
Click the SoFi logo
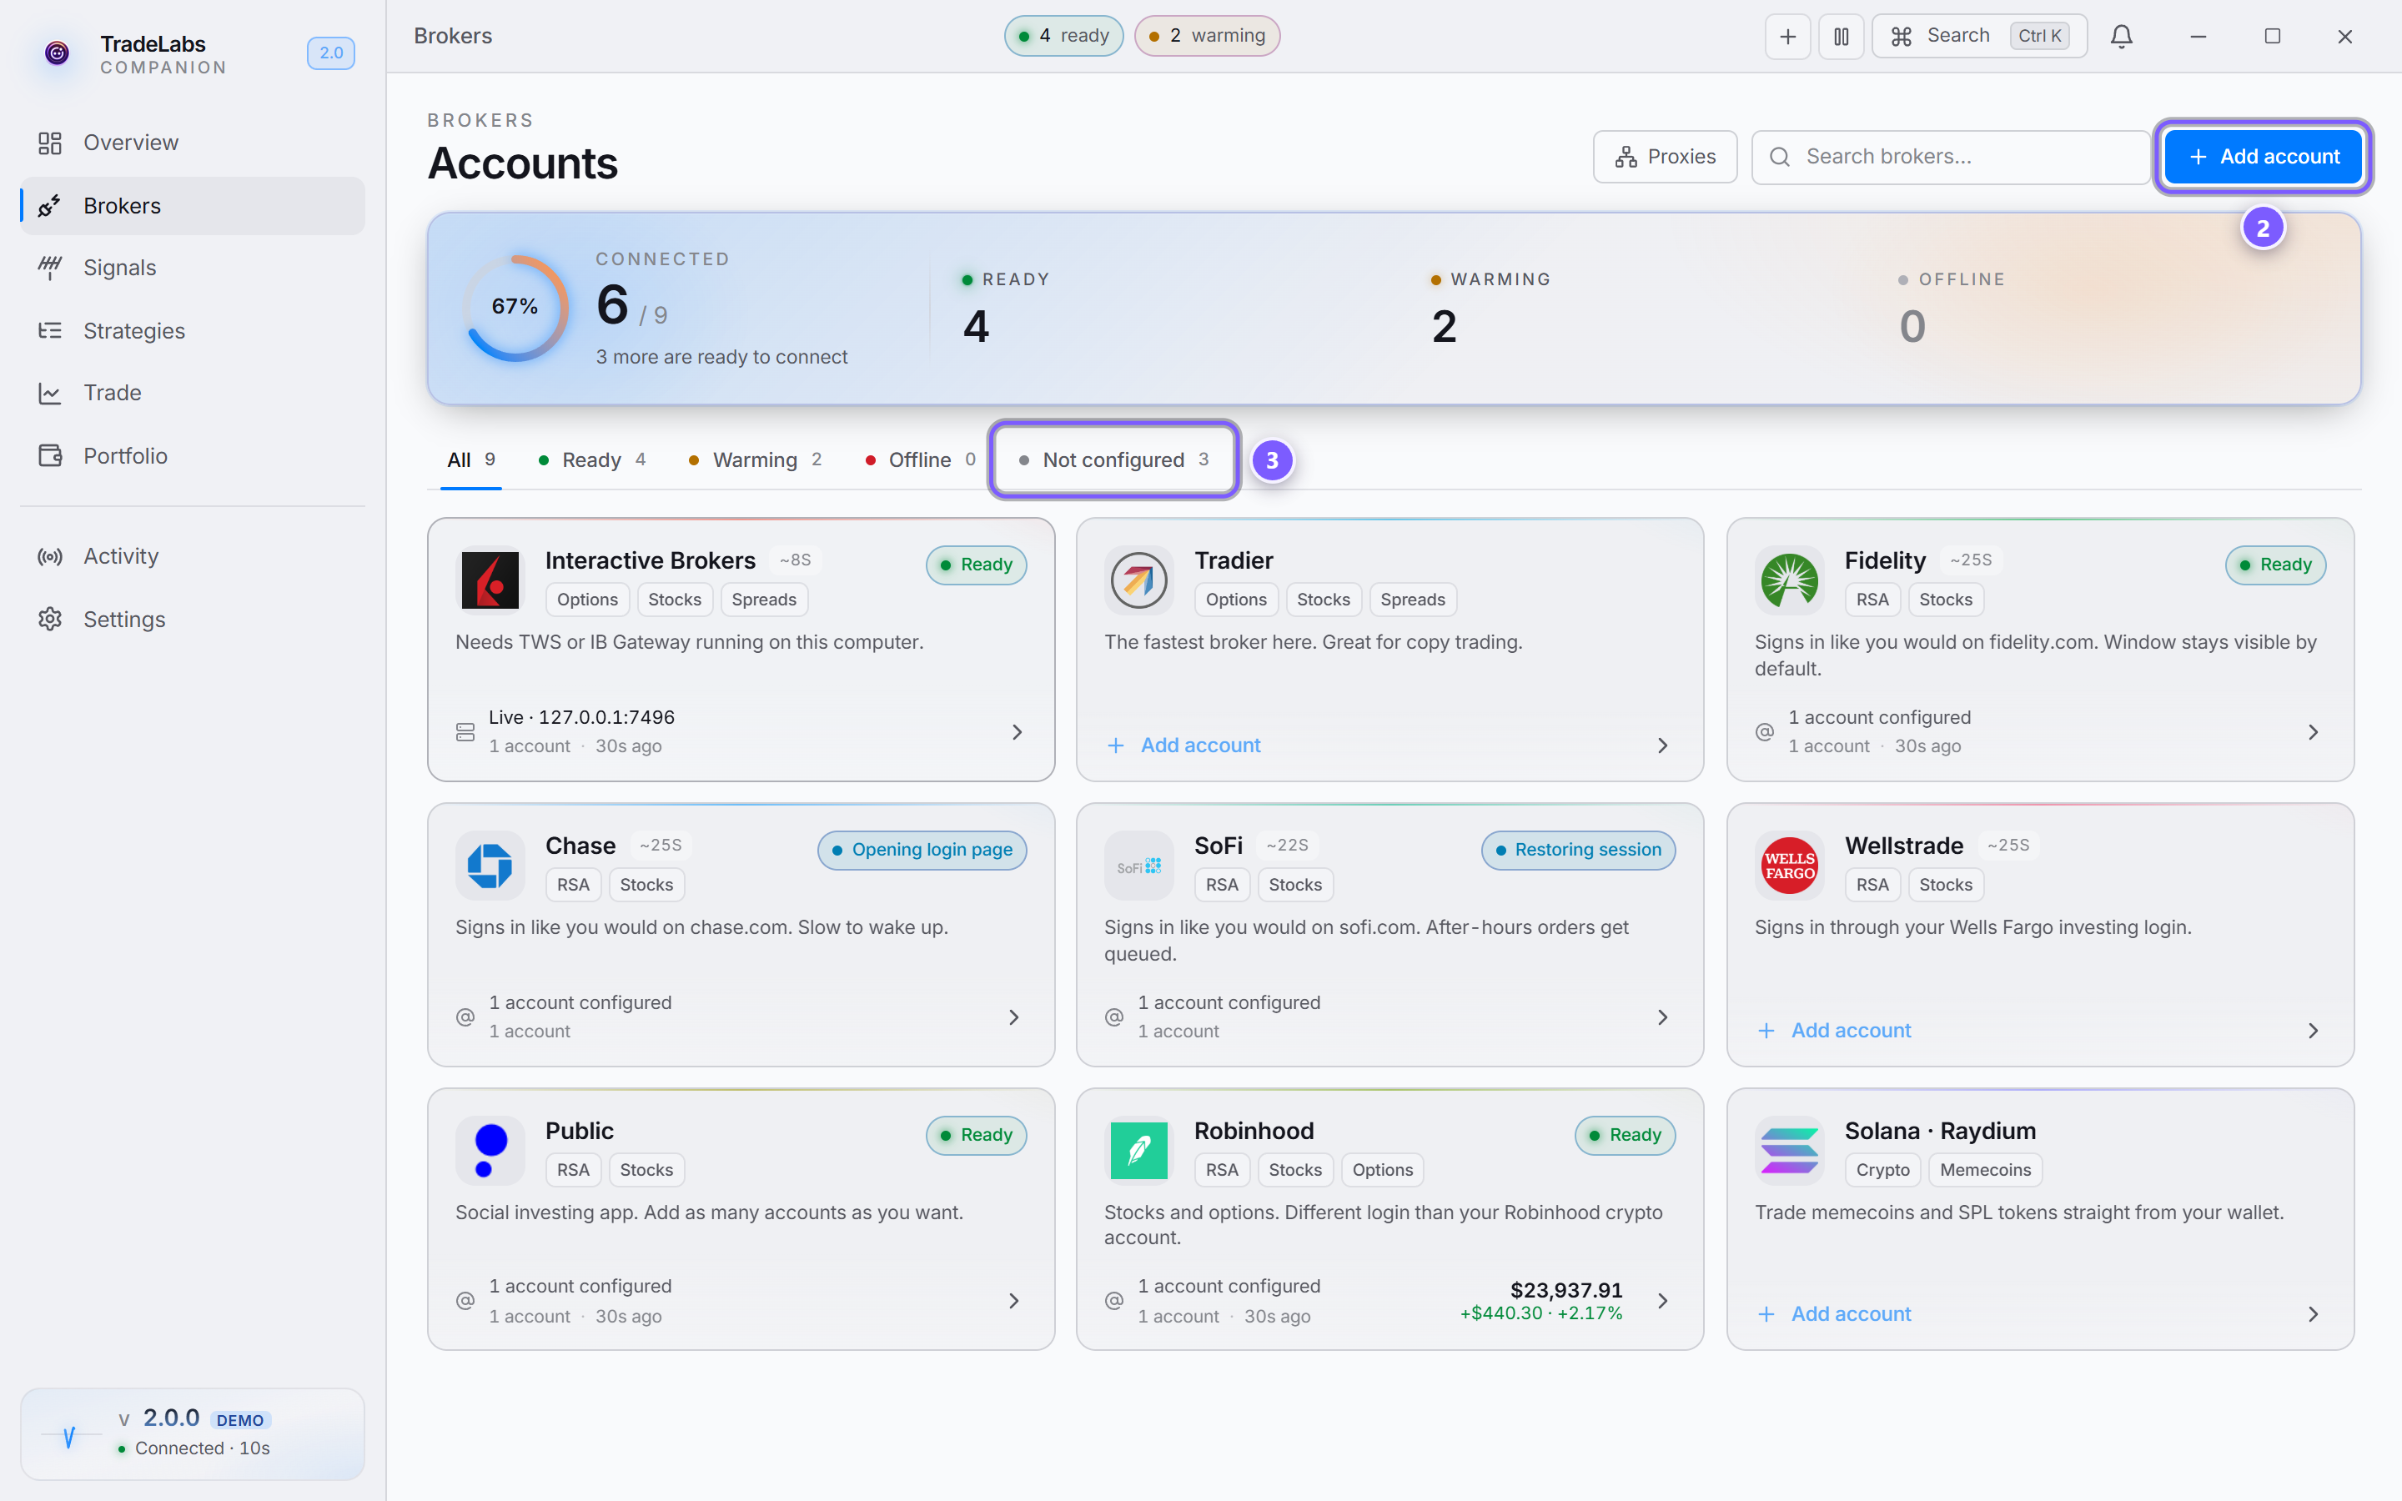pyautogui.click(x=1138, y=866)
